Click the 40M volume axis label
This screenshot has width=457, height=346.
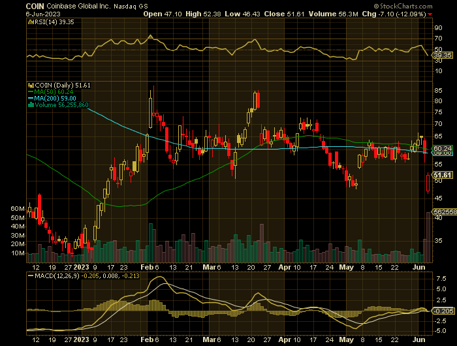tap(18, 227)
